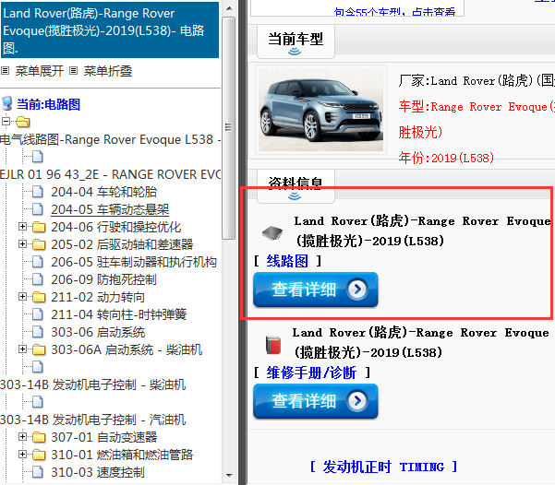555x485 pixels.
Task: Open the 发动机正时 TIMING link
Action: click(x=383, y=467)
